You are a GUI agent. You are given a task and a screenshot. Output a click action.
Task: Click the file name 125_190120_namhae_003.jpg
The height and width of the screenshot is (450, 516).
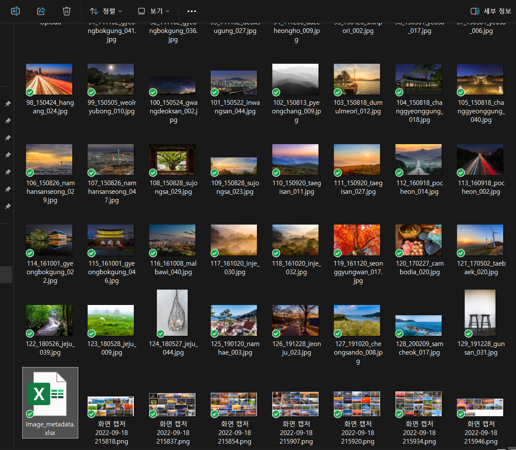click(x=235, y=348)
